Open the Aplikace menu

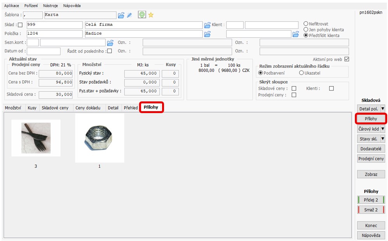(x=12, y=6)
